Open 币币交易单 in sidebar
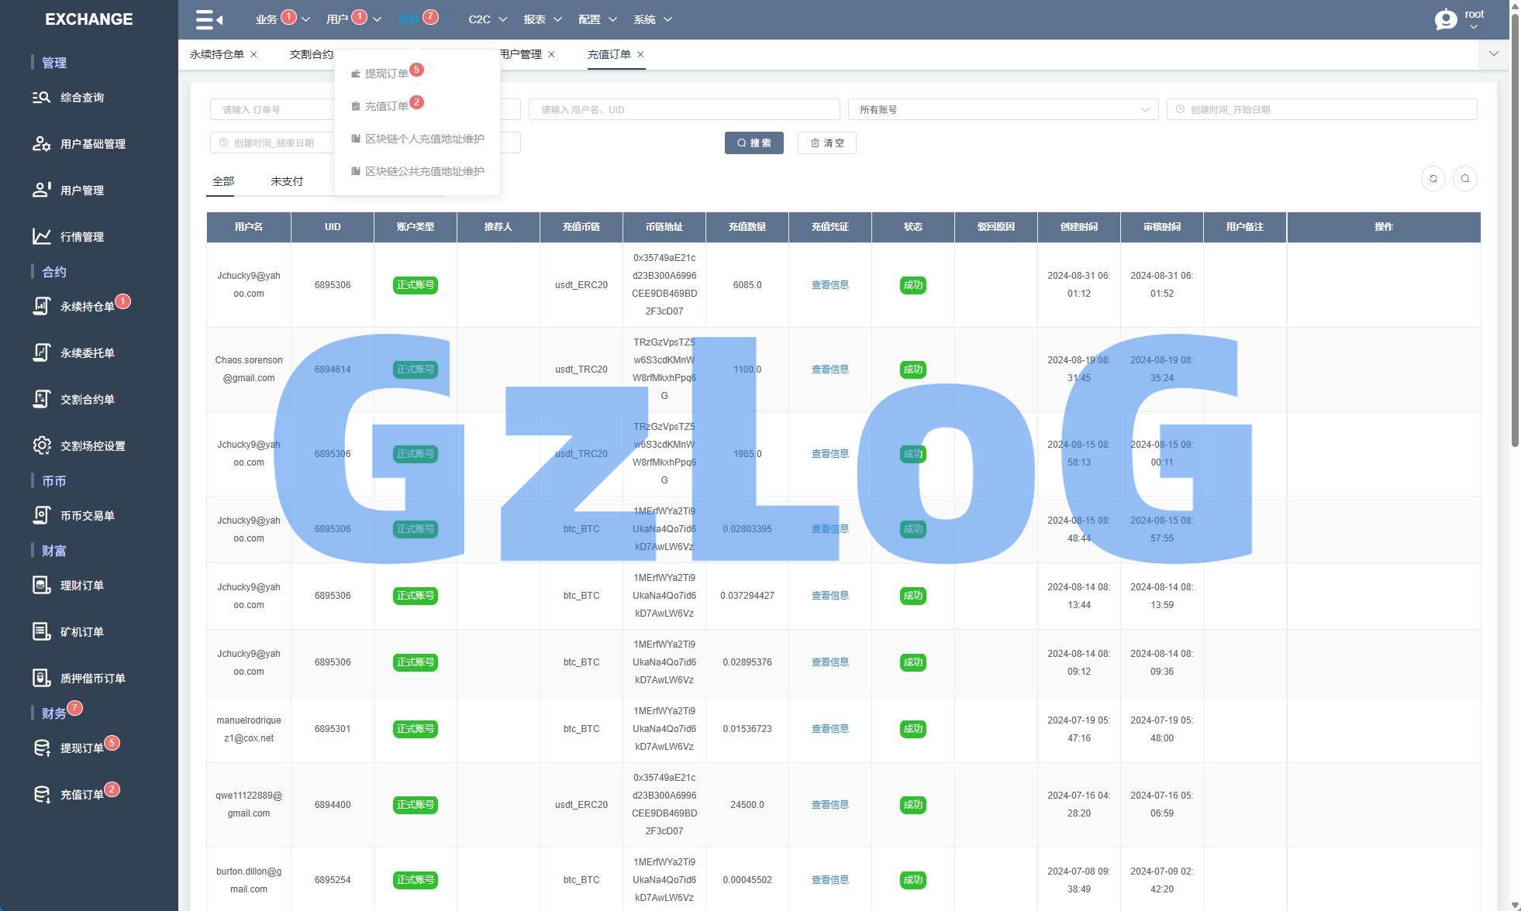The width and height of the screenshot is (1521, 911). pyautogui.click(x=89, y=516)
